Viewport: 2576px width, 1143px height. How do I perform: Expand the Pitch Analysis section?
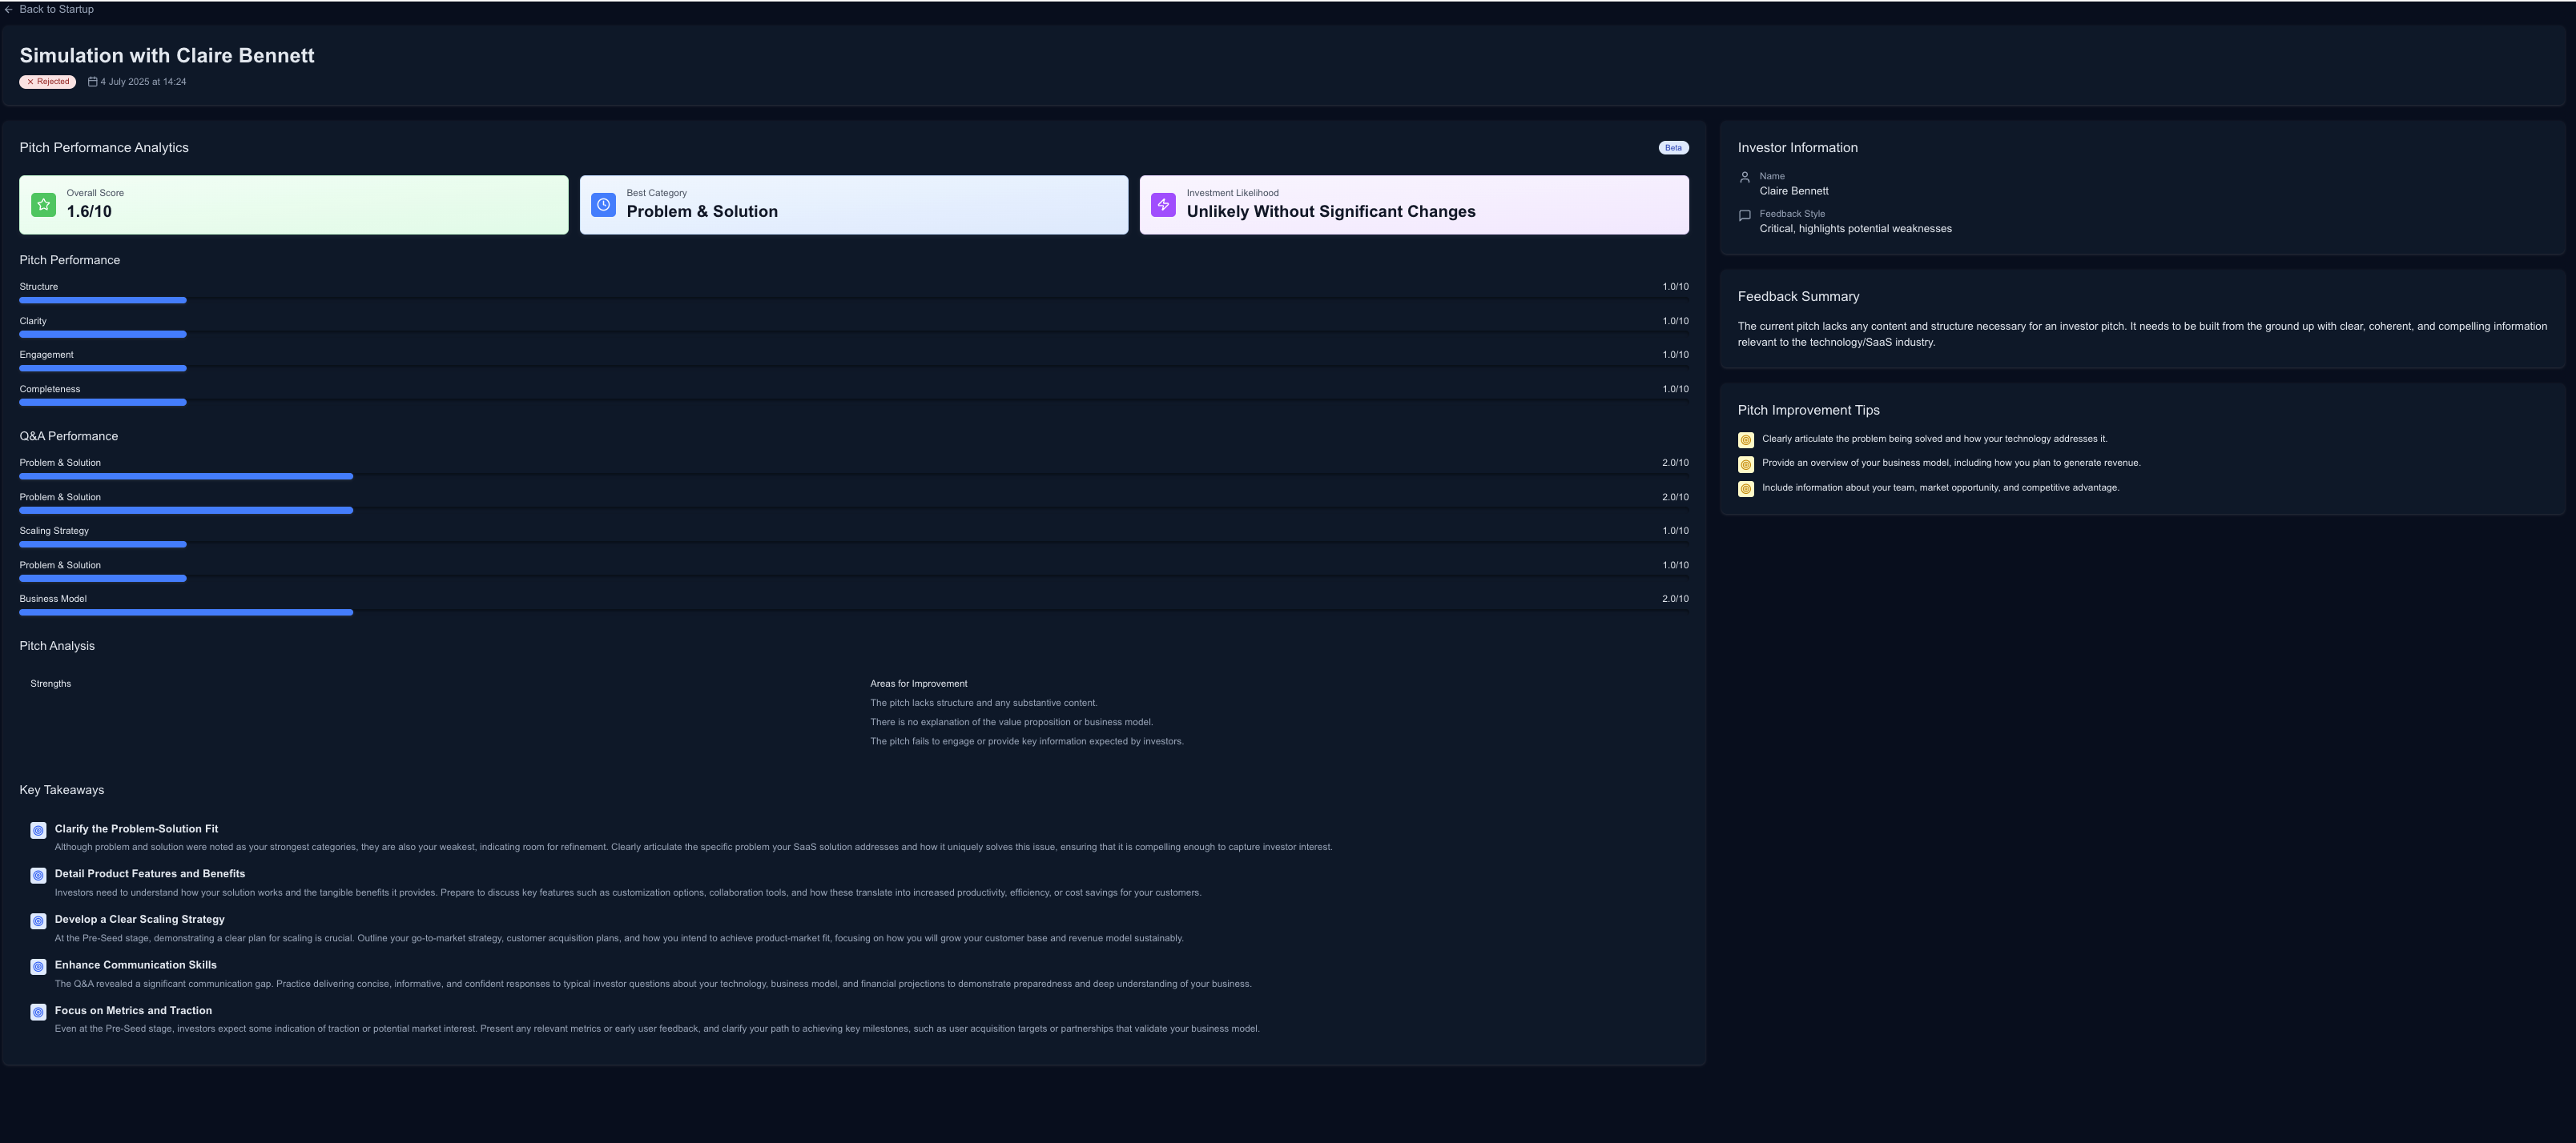point(56,645)
